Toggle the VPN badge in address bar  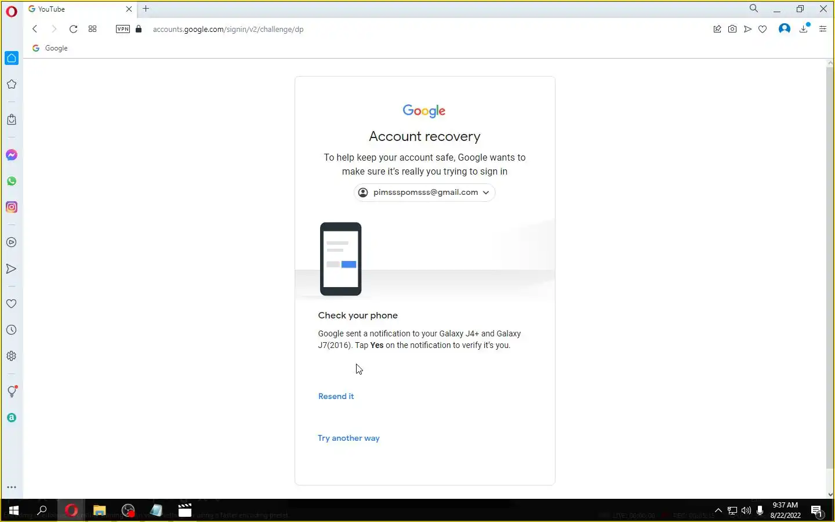point(123,29)
